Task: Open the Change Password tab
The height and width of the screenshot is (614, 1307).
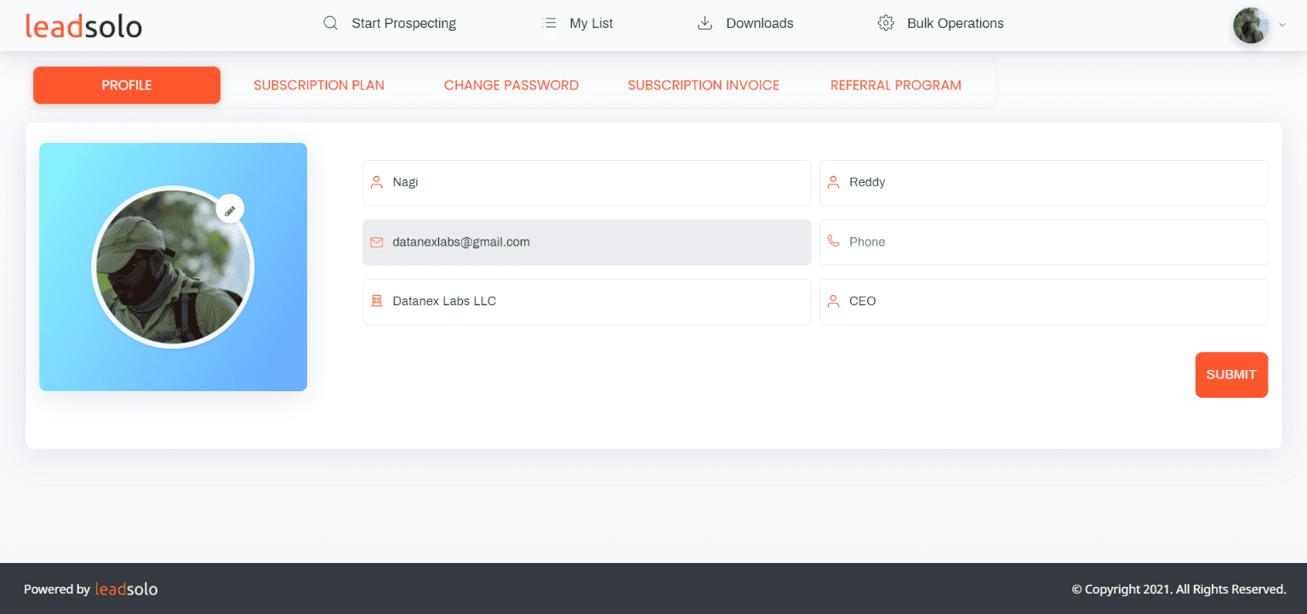Action: pos(511,85)
